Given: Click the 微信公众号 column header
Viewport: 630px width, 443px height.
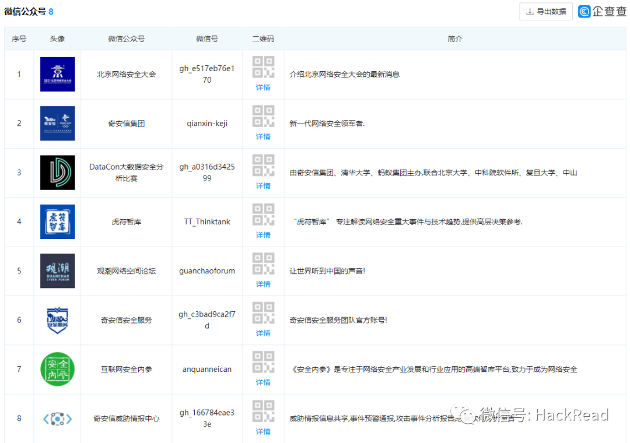Looking at the screenshot, I should (x=126, y=39).
